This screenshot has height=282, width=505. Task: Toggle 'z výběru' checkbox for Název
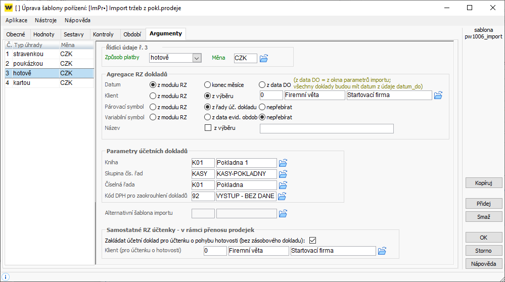point(208,128)
